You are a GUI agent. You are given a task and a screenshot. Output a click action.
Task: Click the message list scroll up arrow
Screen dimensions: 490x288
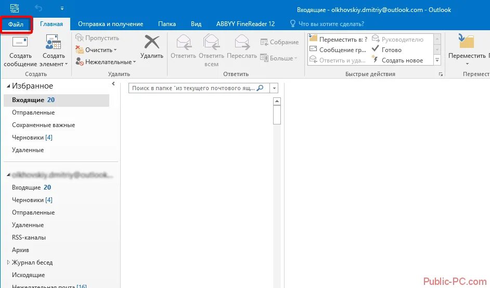pos(277,102)
